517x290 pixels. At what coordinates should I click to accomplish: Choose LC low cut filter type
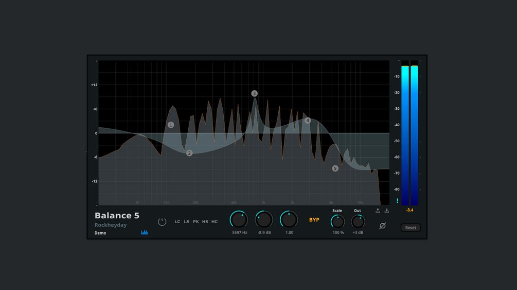coord(177,222)
